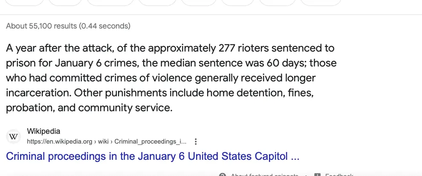Open the three-dot menu next to Wikipedia URL
Image resolution: width=422 pixels, height=176 pixels.
[x=196, y=141]
